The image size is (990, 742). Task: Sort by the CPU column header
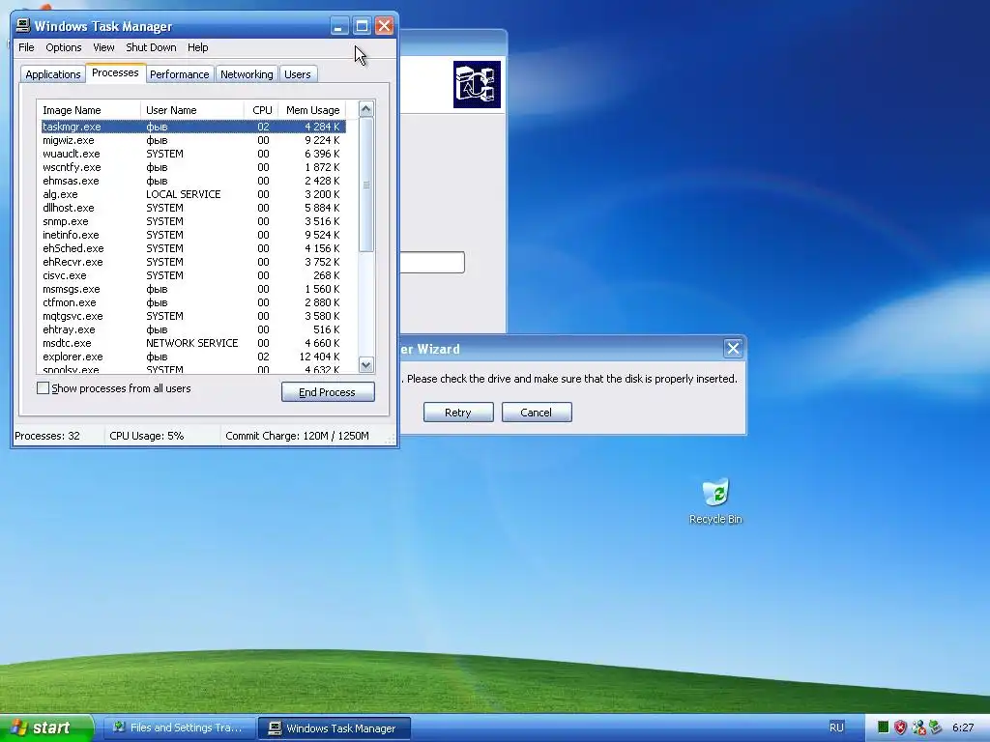pos(261,110)
